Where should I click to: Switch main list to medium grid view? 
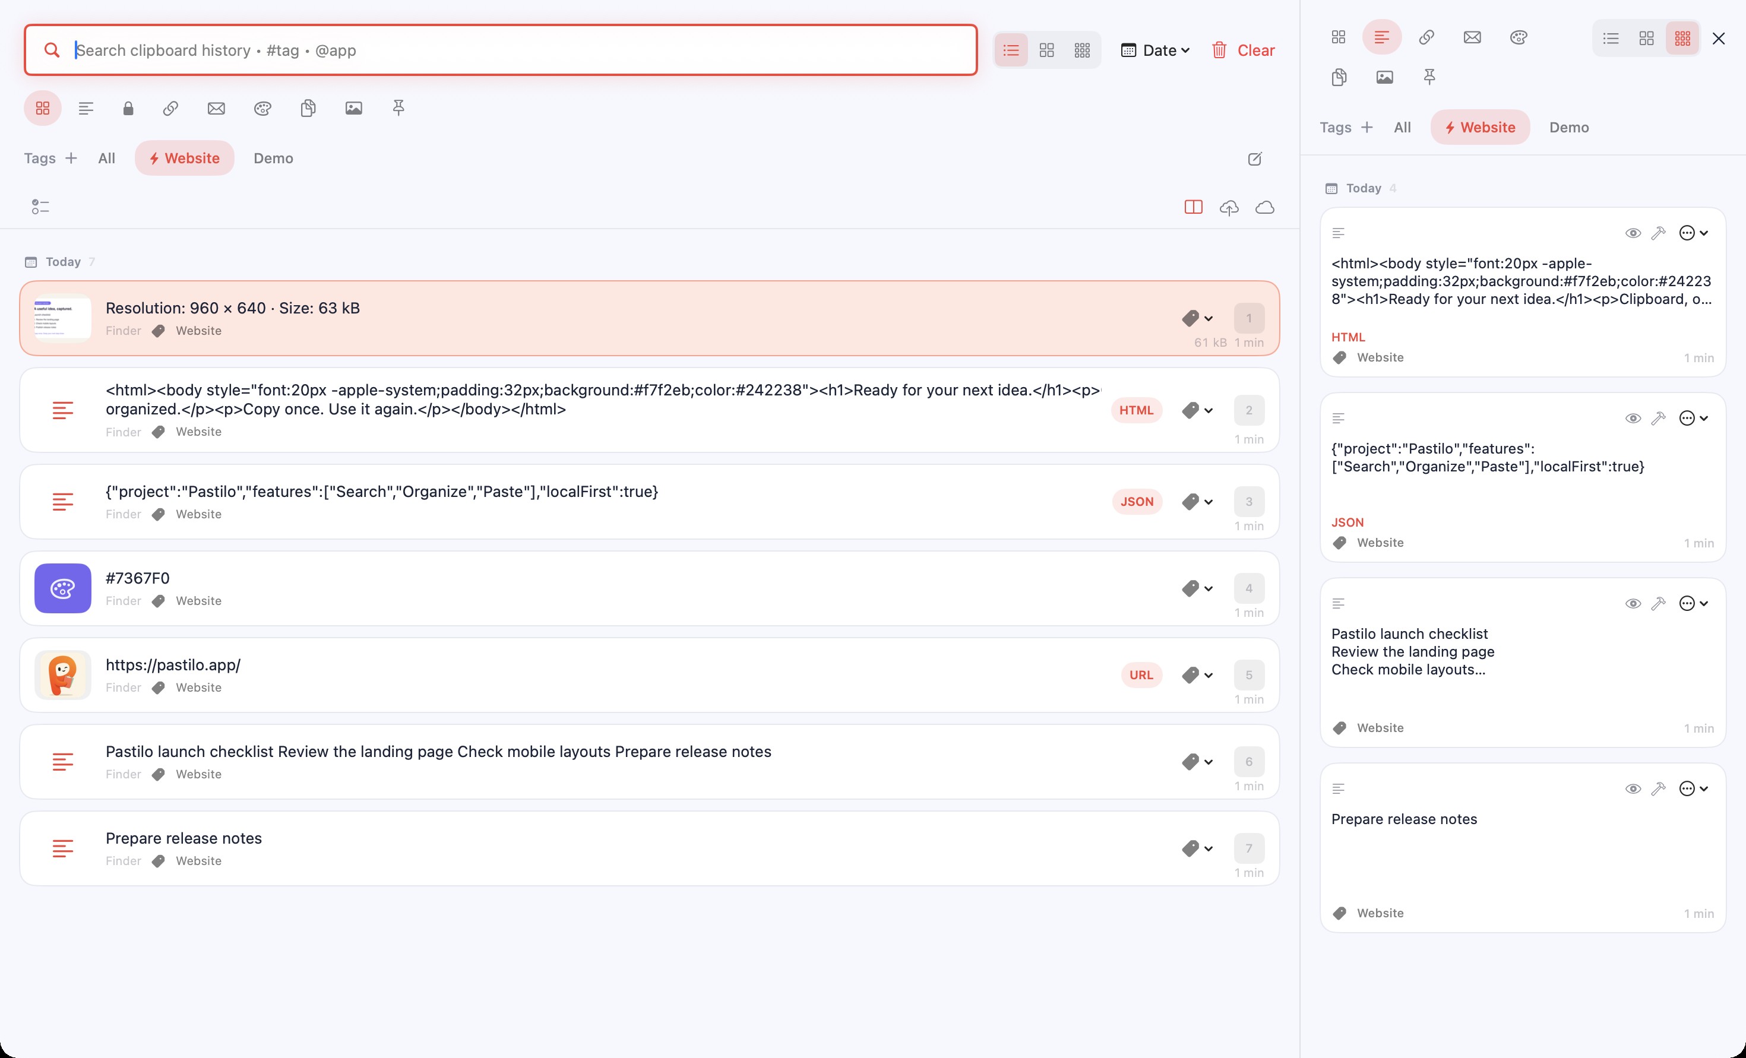pos(1046,50)
